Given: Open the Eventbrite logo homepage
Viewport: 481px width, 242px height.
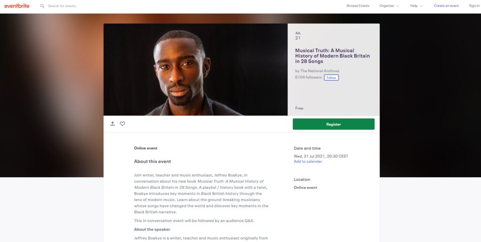Looking at the screenshot, I should pyautogui.click(x=17, y=6).
